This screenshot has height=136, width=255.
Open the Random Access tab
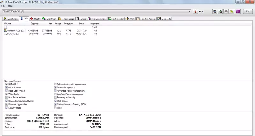146,19
